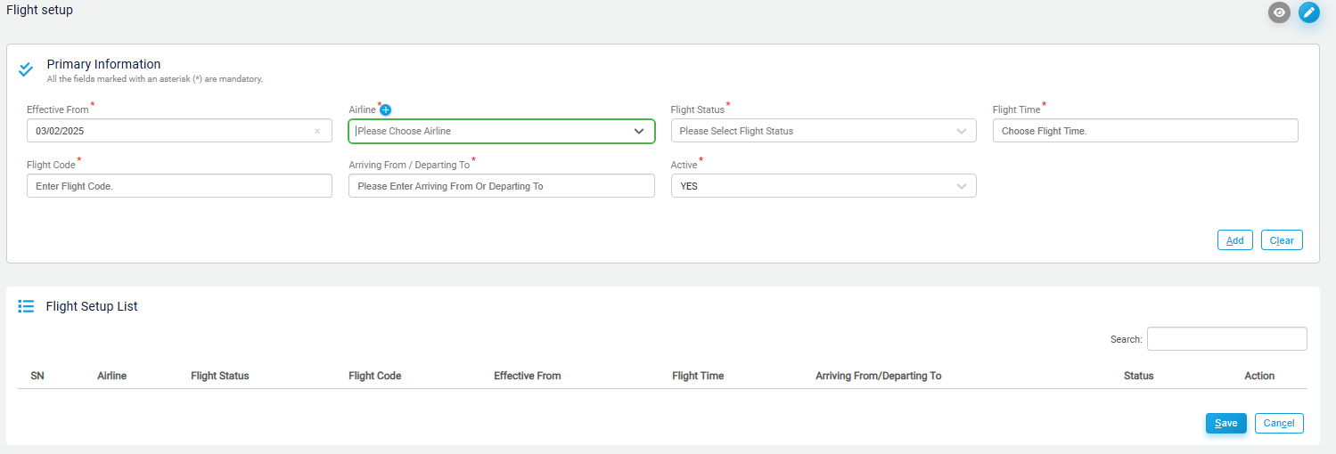This screenshot has width=1336, height=454.
Task: Click the Primary Information double-check icon
Action: [x=26, y=69]
